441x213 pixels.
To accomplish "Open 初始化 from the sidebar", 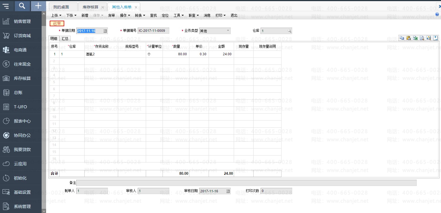I will tap(21, 178).
